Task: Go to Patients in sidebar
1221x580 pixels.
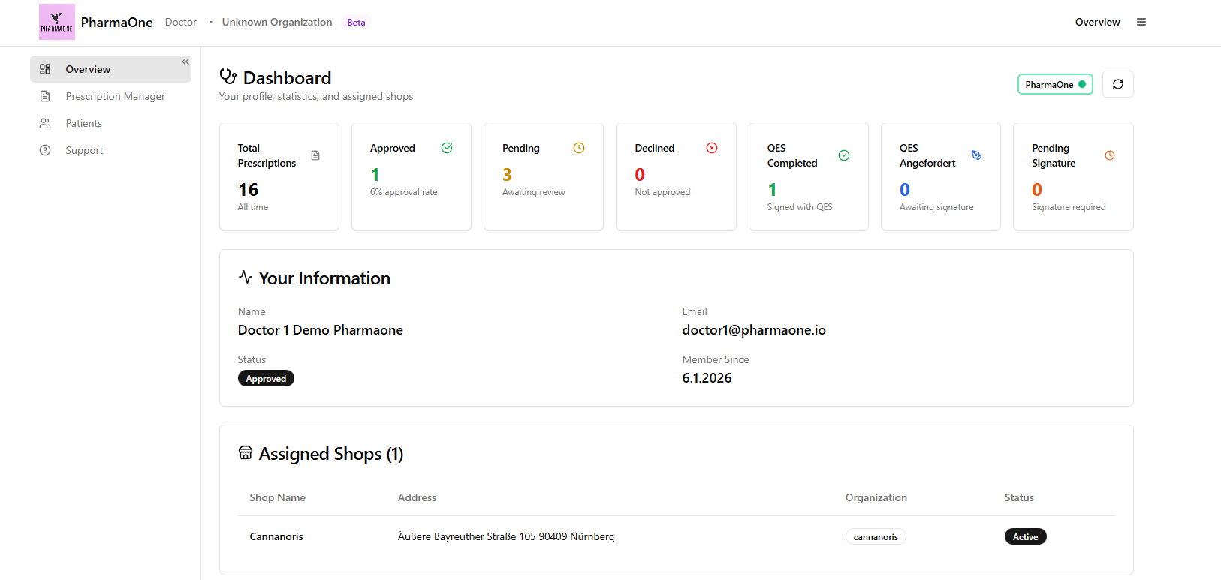Action: click(x=83, y=123)
